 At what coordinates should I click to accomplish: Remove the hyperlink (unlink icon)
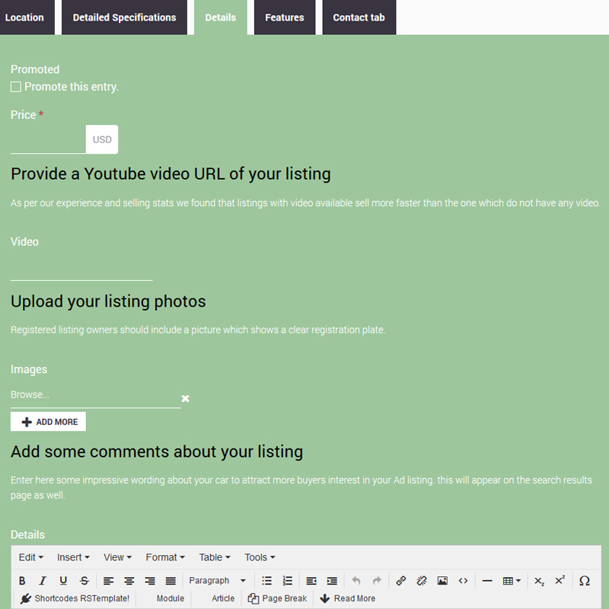pos(422,581)
